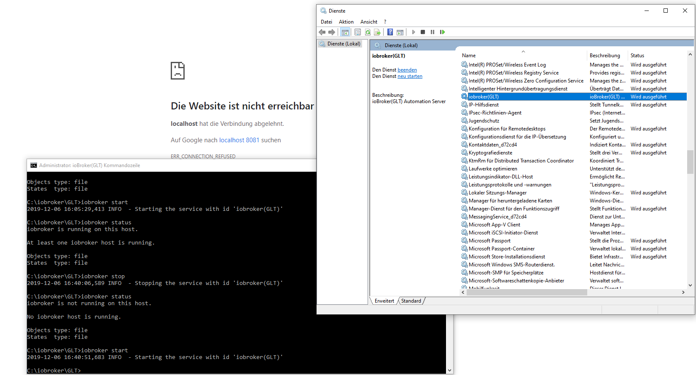Open the blue Help icon

[x=390, y=32]
